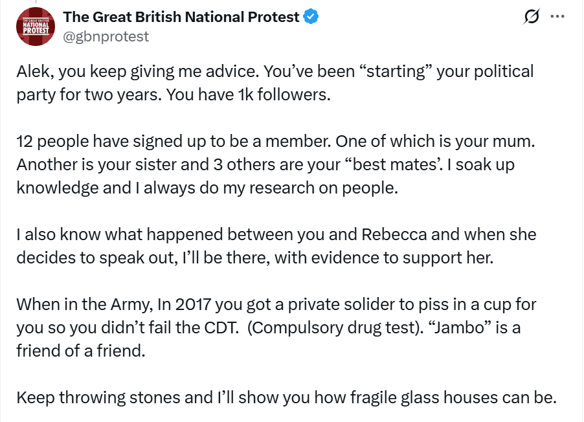Click the text "(Compulsory drug test)"

[330, 328]
